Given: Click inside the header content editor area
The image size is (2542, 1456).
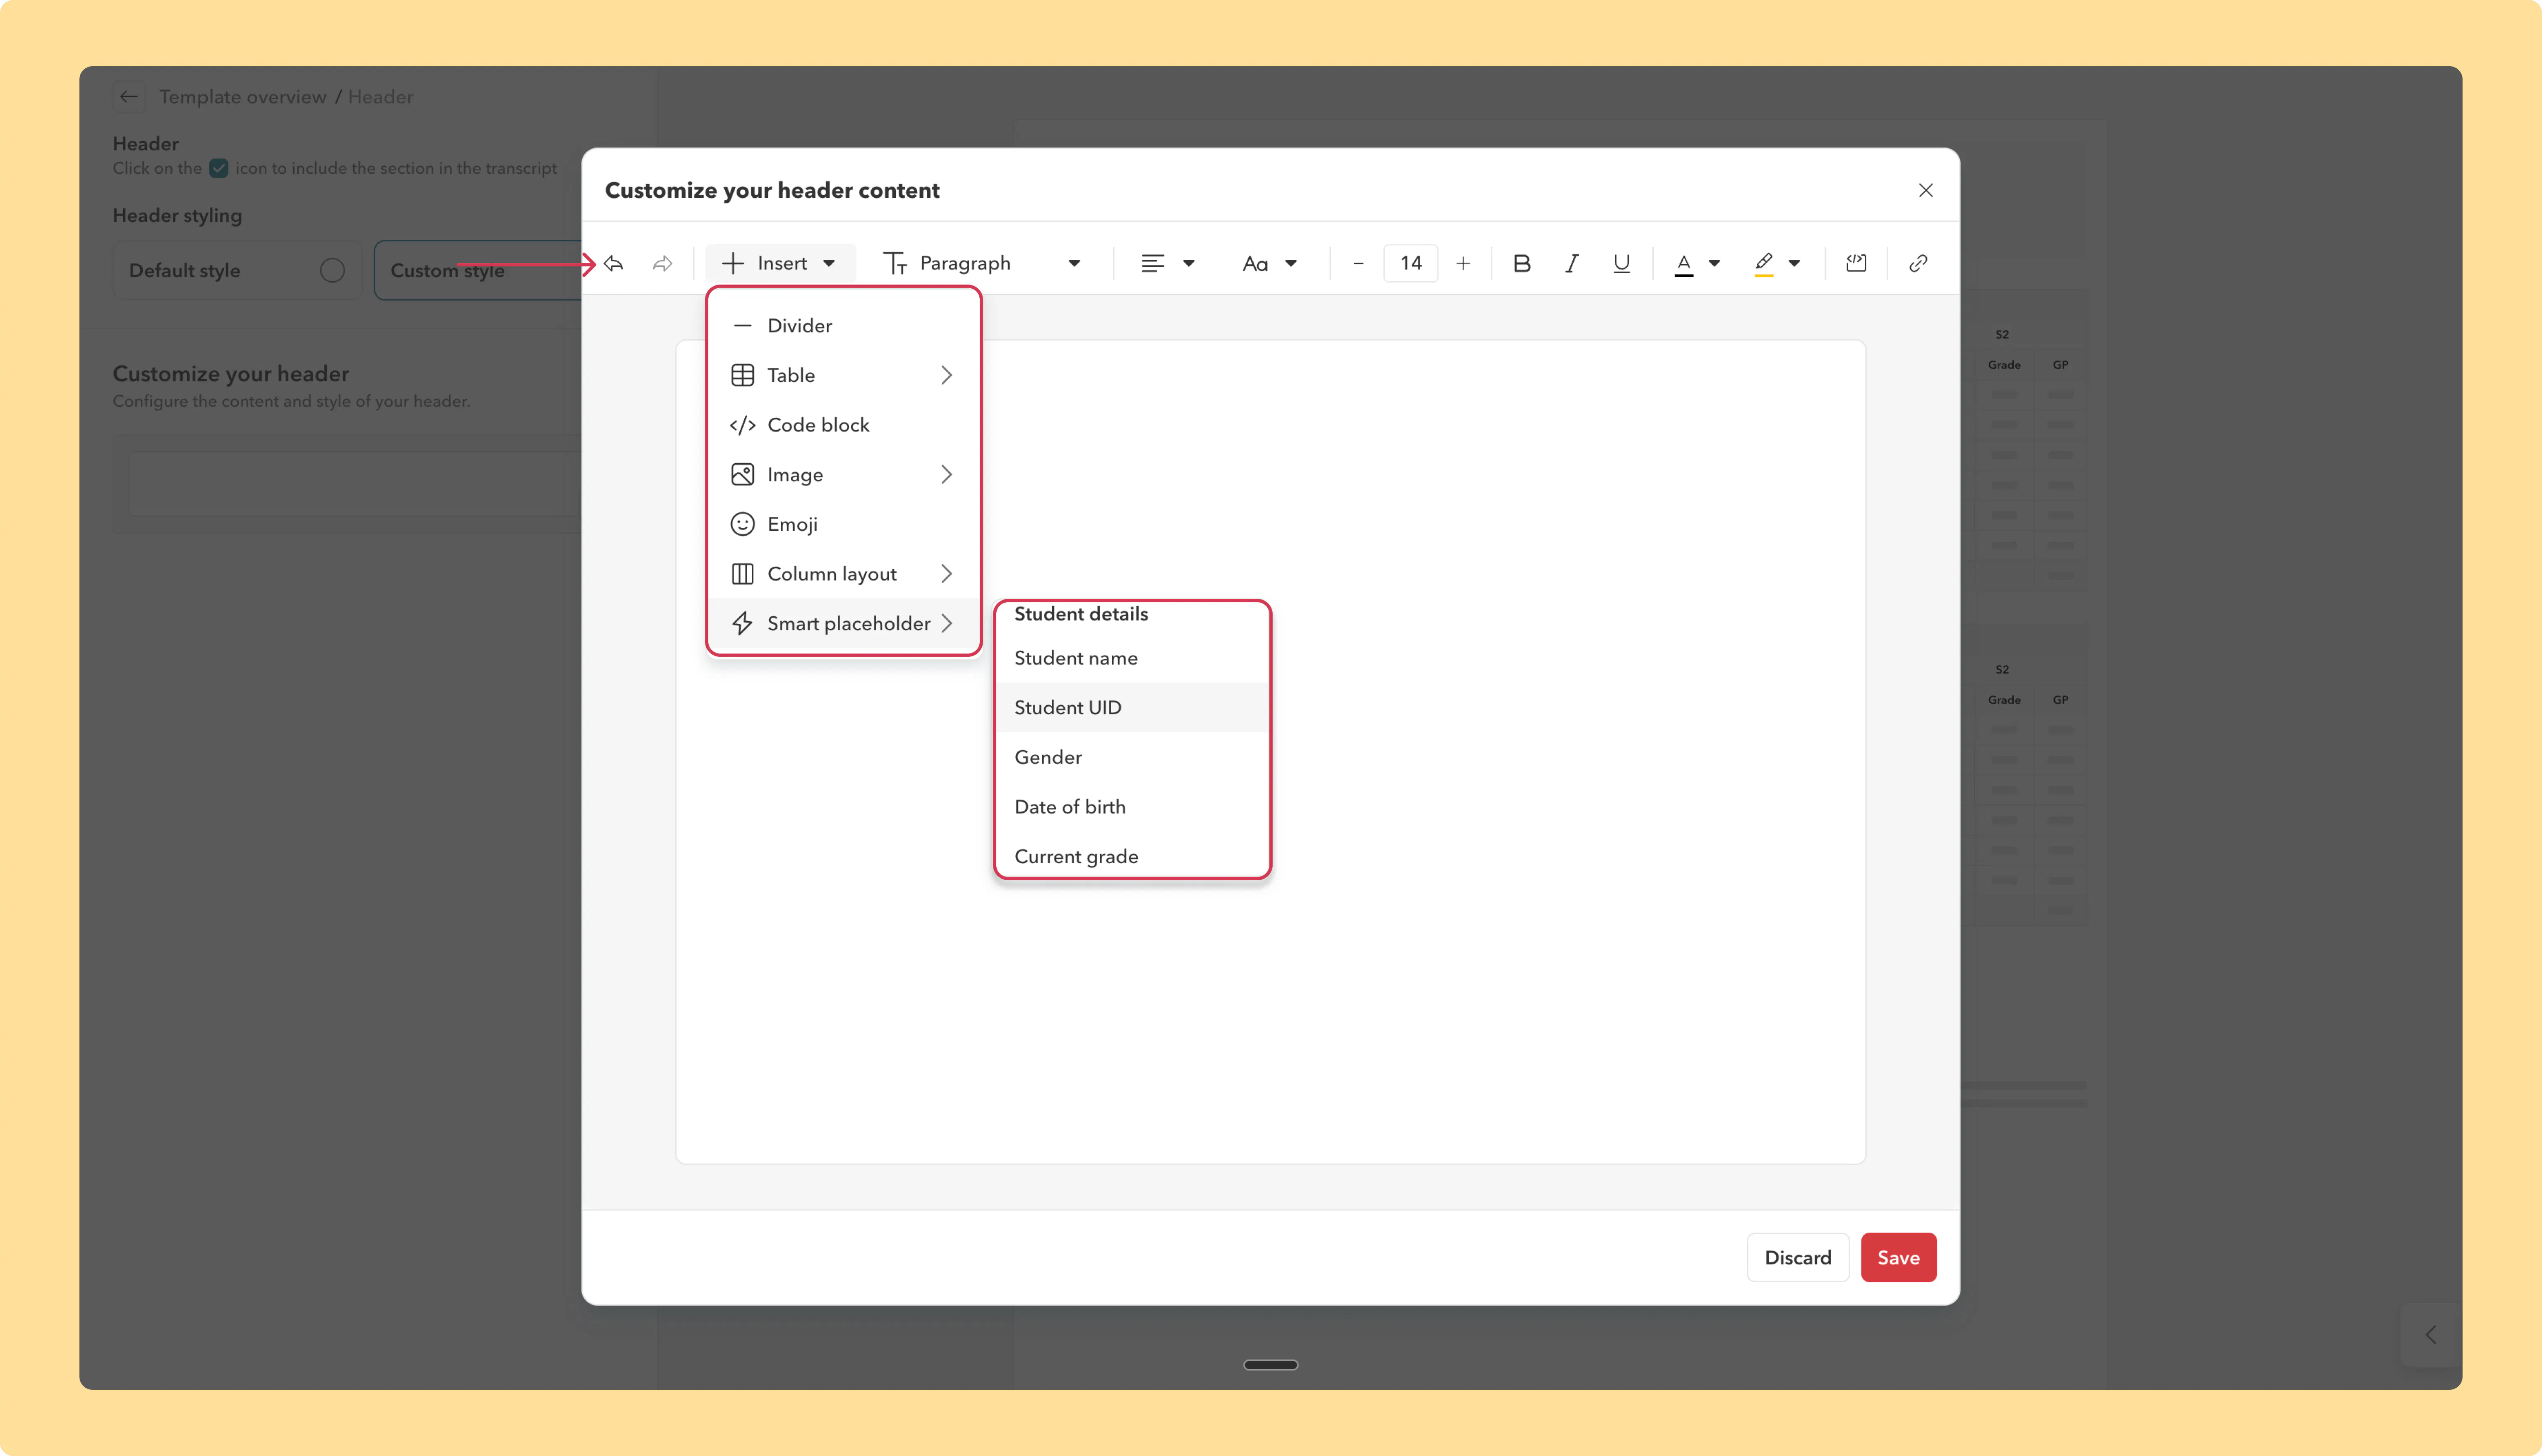Looking at the screenshot, I should coord(1270,752).
